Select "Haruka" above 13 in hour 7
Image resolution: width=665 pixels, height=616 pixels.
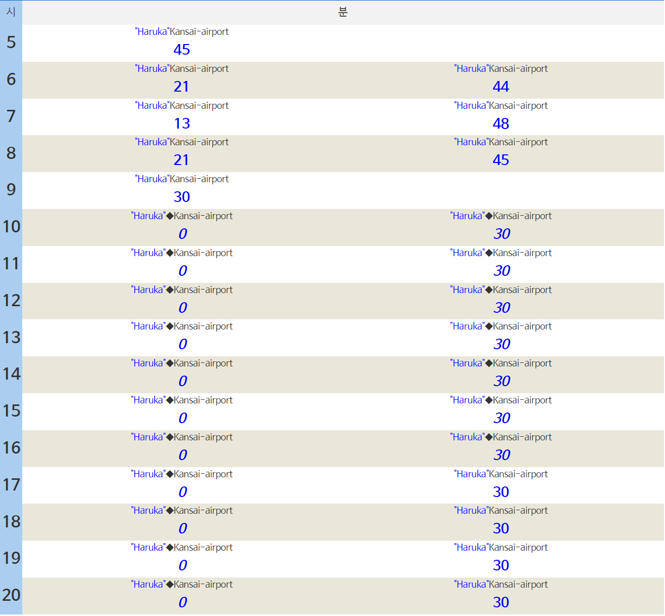tap(152, 105)
